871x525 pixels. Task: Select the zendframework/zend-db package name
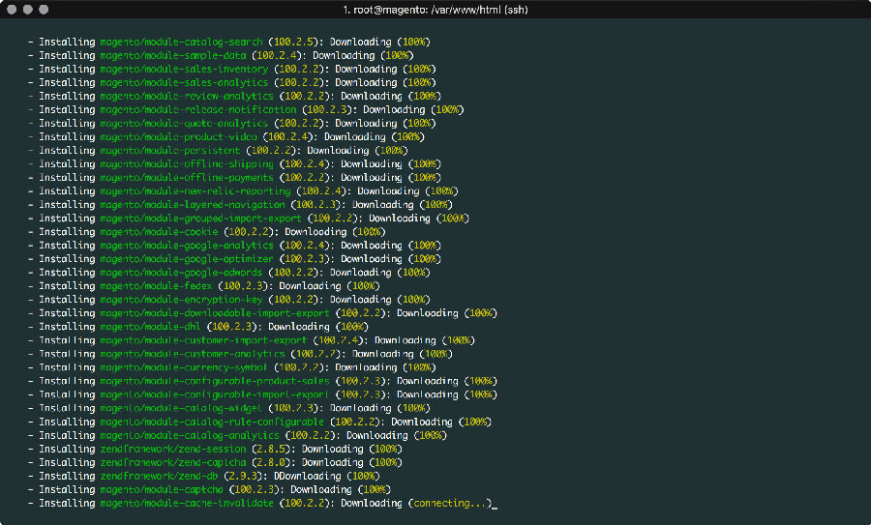point(160,476)
